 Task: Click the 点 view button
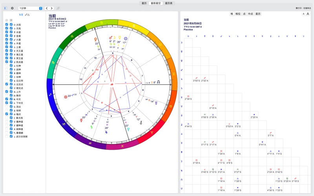pos(244,14)
